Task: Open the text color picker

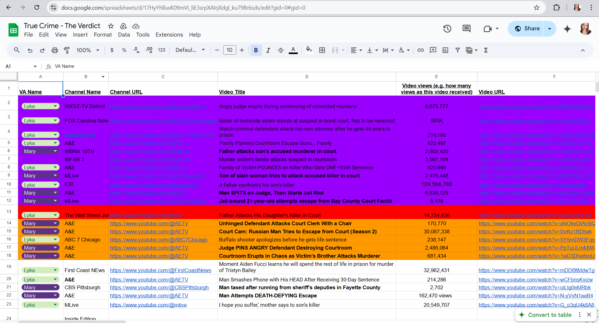Action: 293,50
